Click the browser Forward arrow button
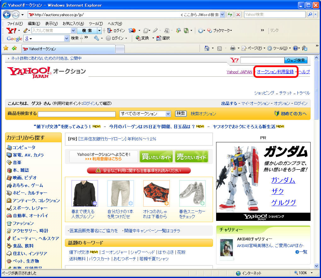 15,15
